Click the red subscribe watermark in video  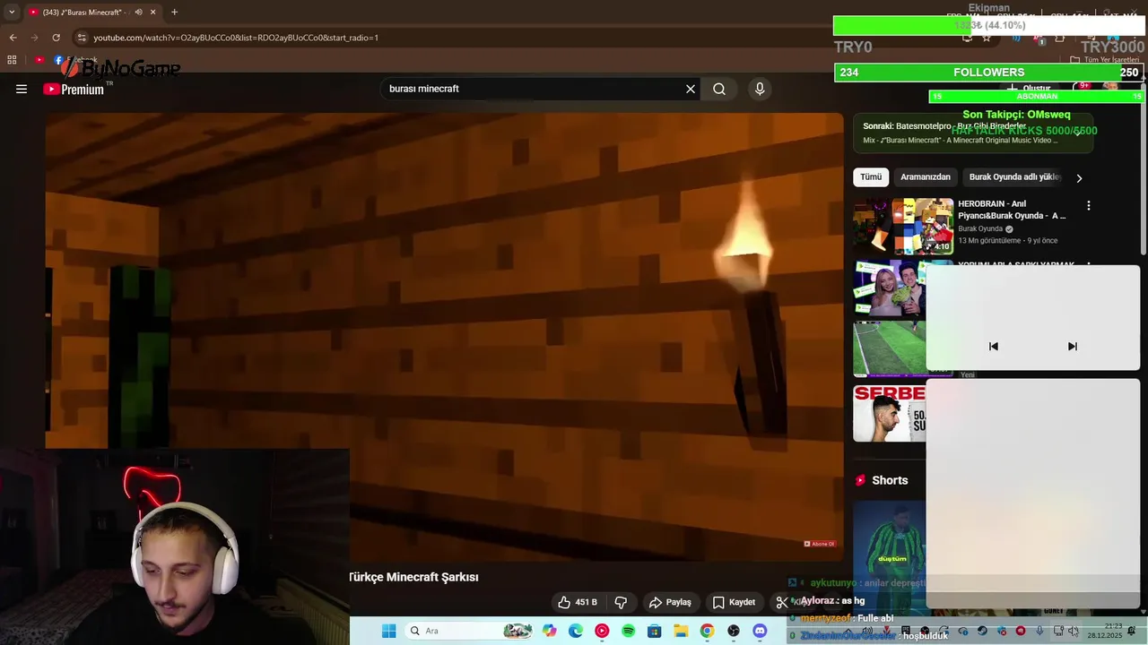(820, 544)
